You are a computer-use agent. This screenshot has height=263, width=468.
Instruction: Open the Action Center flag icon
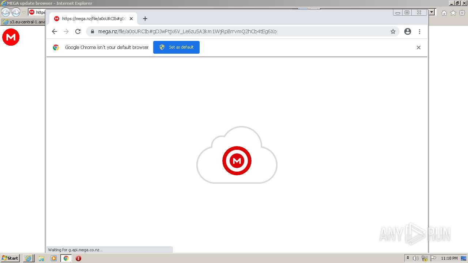tap(433, 258)
